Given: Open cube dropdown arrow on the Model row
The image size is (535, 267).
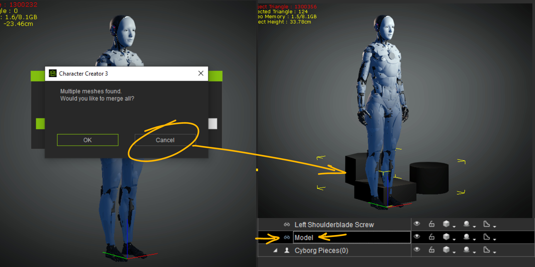Looking at the screenshot, I should [x=454, y=239].
